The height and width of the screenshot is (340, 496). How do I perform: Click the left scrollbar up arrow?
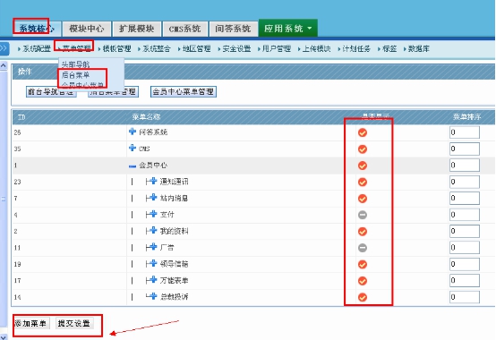pyautogui.click(x=4, y=65)
